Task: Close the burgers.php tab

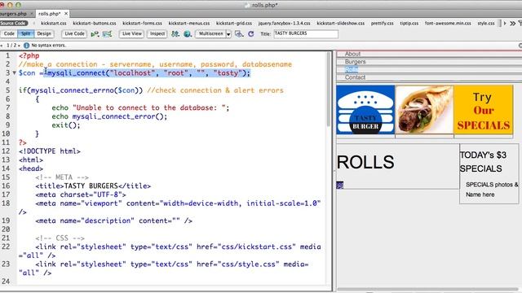Action: tap(31, 14)
